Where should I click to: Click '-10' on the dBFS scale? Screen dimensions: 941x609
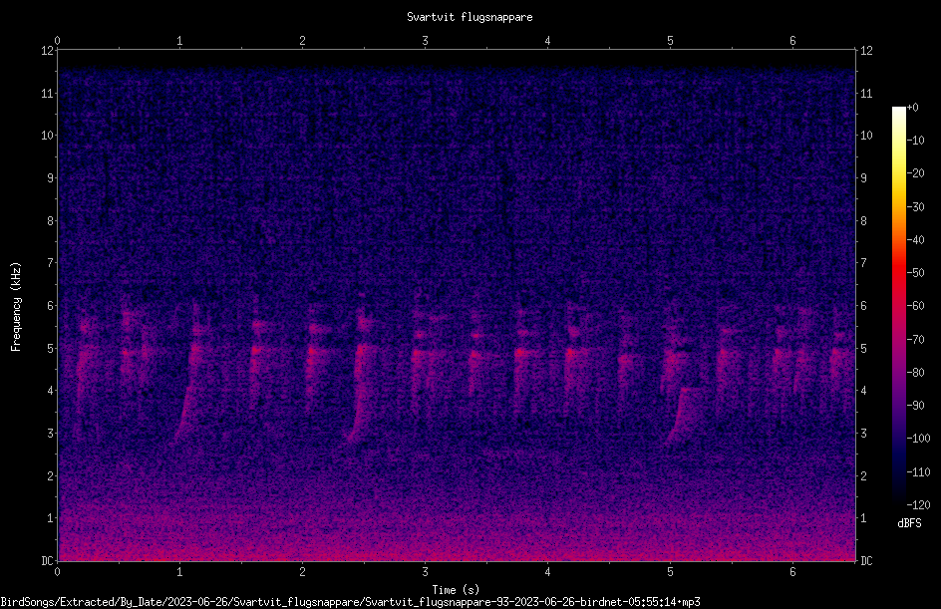point(915,141)
